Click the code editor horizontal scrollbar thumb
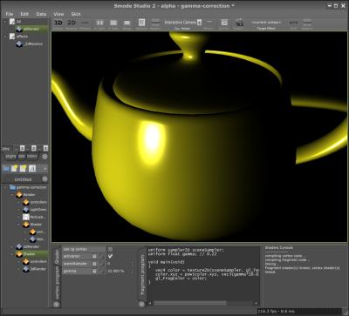The height and width of the screenshot is (316, 349). click(189, 303)
